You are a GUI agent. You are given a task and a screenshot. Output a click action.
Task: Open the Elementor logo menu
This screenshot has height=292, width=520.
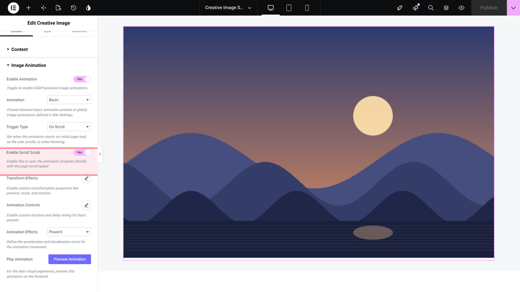13,8
